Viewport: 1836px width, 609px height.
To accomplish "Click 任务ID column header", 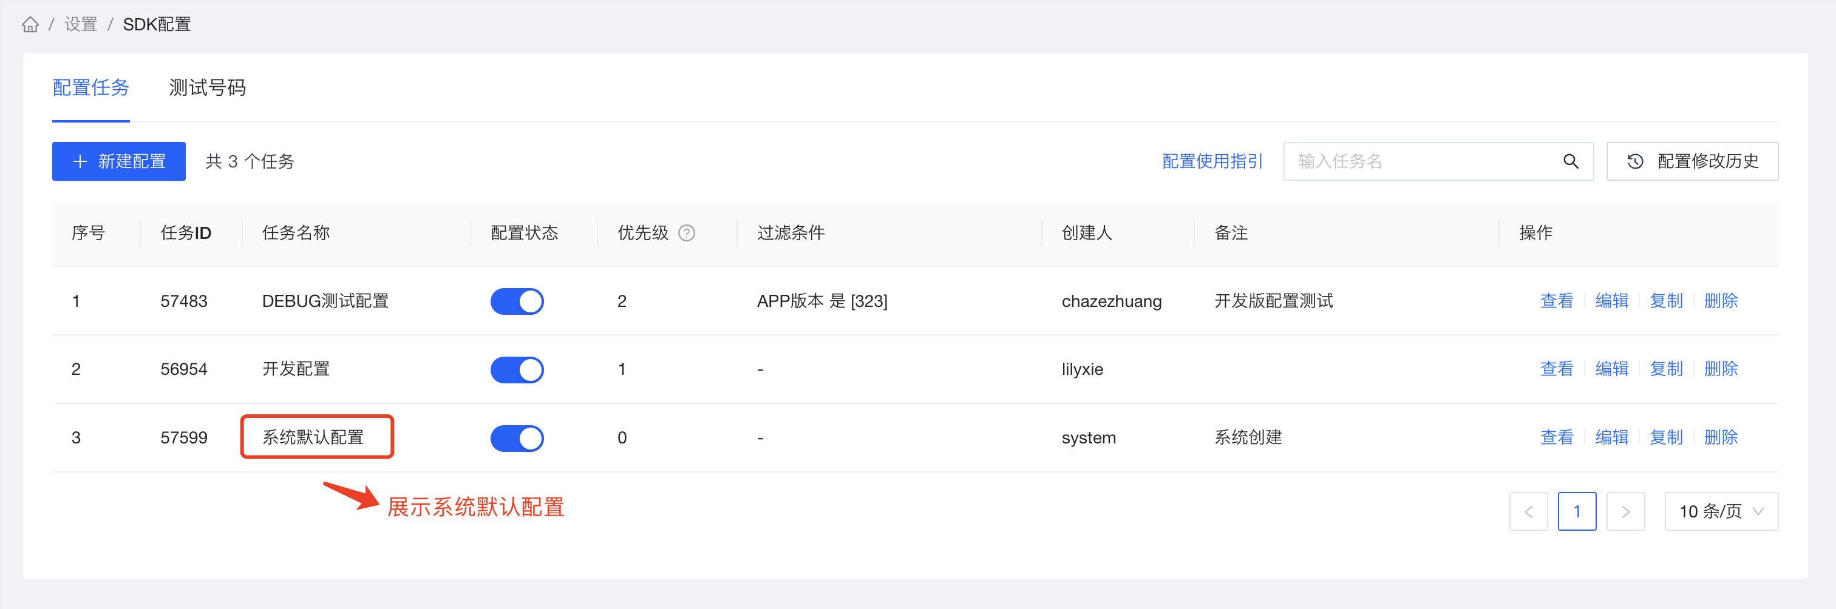I will point(185,233).
